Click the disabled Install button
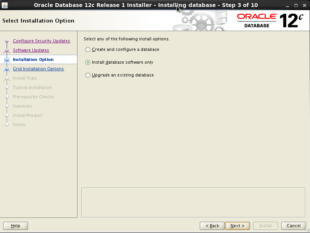 [x=266, y=226]
